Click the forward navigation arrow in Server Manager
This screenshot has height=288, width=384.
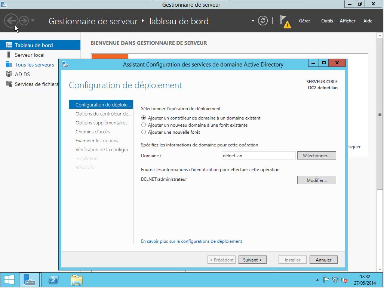[x=24, y=21]
